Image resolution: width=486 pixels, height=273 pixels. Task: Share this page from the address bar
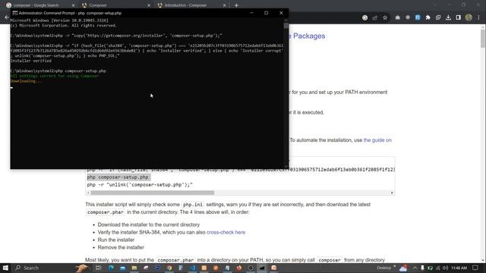pyautogui.click(x=375, y=17)
